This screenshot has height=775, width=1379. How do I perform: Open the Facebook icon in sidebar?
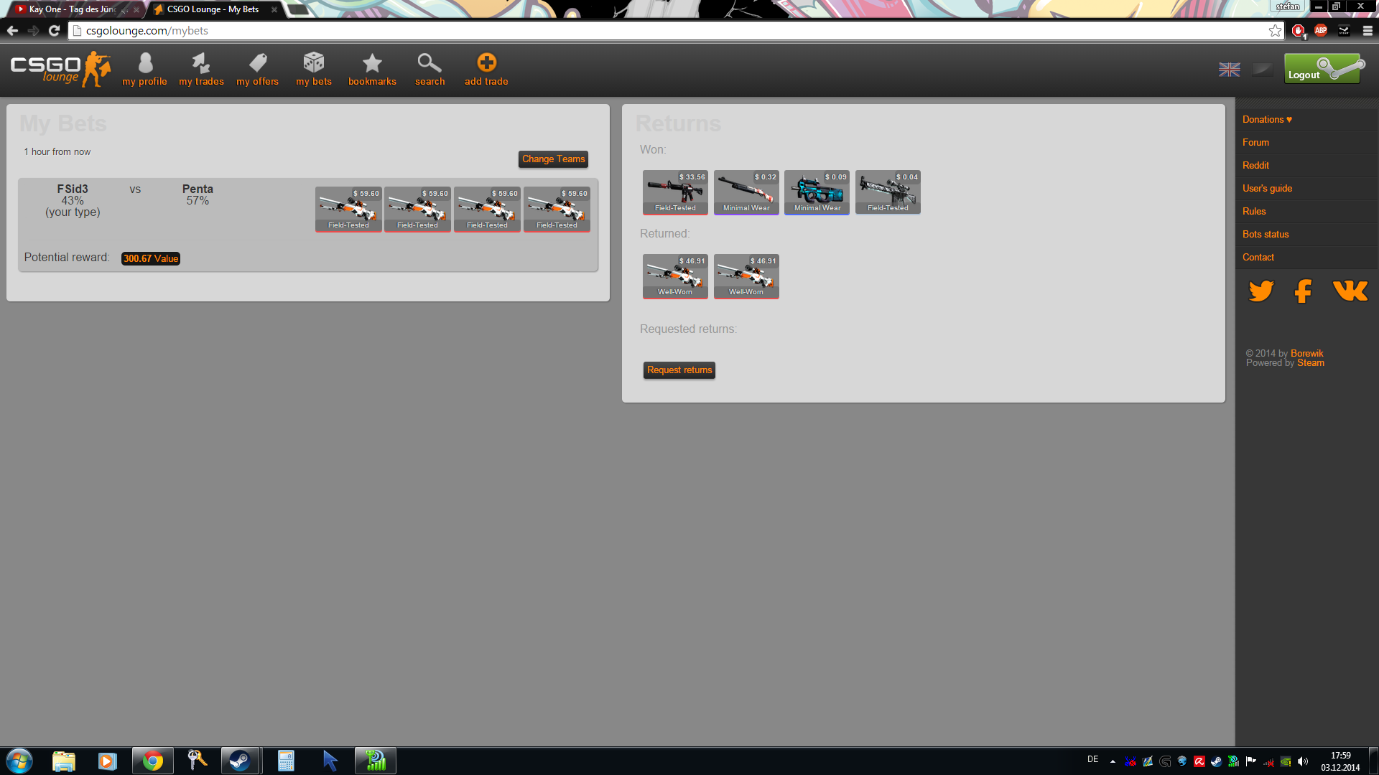1303,291
